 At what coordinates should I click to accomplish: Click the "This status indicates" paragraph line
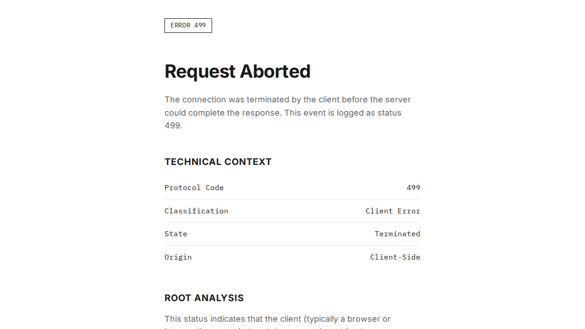tap(277, 319)
